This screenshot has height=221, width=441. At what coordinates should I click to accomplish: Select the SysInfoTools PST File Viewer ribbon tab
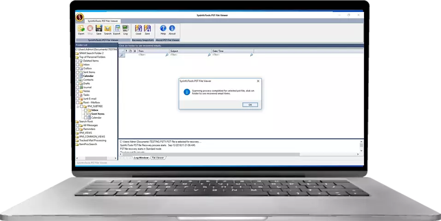(x=103, y=21)
